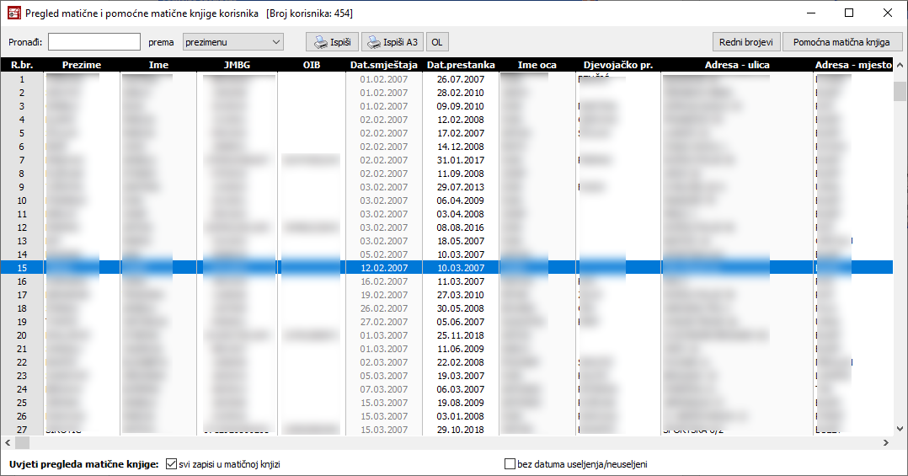Click the JMBG column header
908x476 pixels.
[237, 65]
